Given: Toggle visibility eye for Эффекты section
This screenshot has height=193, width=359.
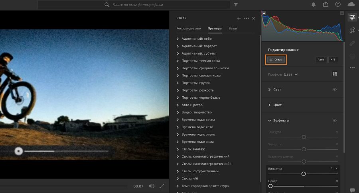Looking at the screenshot, I should coord(335,121).
